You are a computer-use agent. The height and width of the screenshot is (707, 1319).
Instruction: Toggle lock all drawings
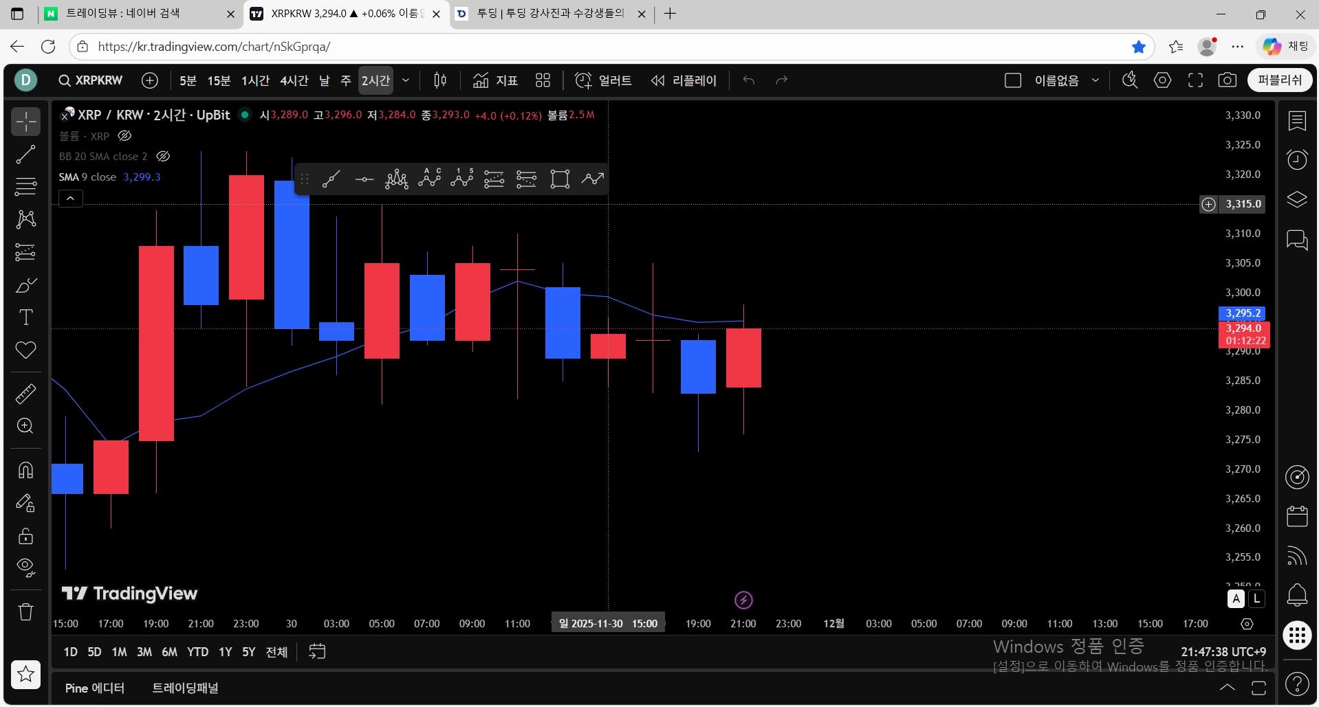click(26, 536)
